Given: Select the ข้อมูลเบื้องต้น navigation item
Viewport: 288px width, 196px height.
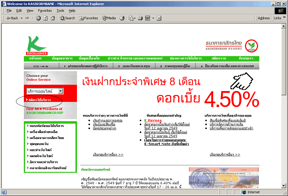Looking at the screenshot, I should click(x=89, y=58).
